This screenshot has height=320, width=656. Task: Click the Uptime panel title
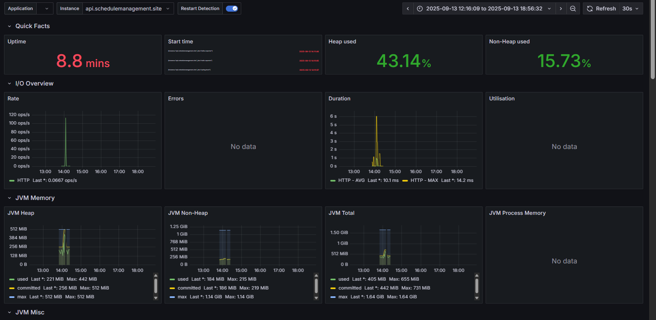coord(17,41)
